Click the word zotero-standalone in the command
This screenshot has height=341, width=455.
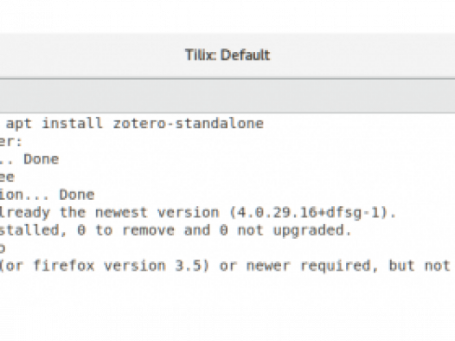coord(188,124)
